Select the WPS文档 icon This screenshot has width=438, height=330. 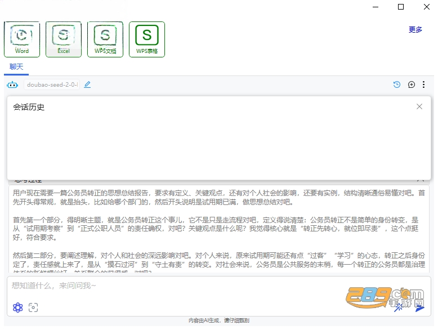105,39
